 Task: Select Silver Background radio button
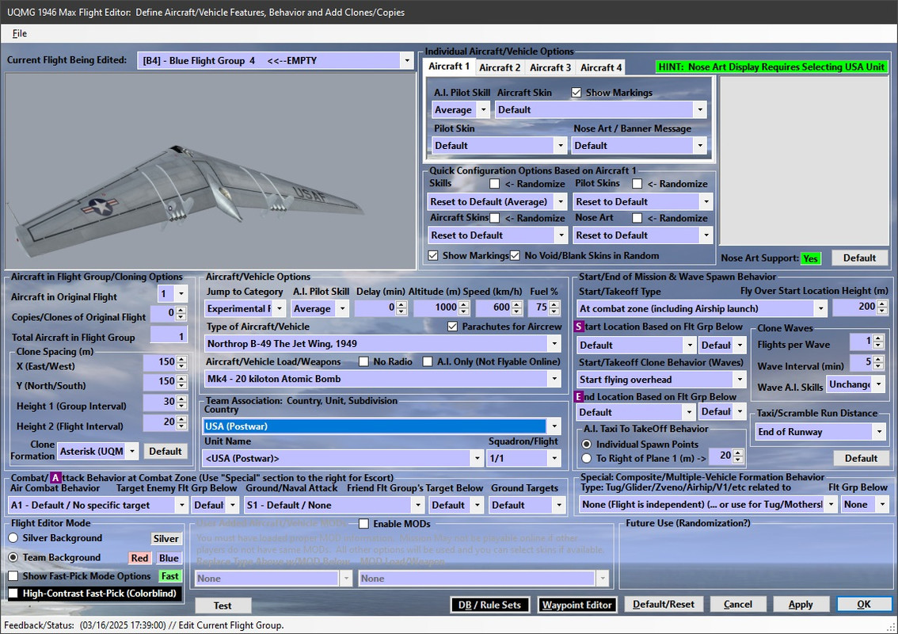coord(13,537)
